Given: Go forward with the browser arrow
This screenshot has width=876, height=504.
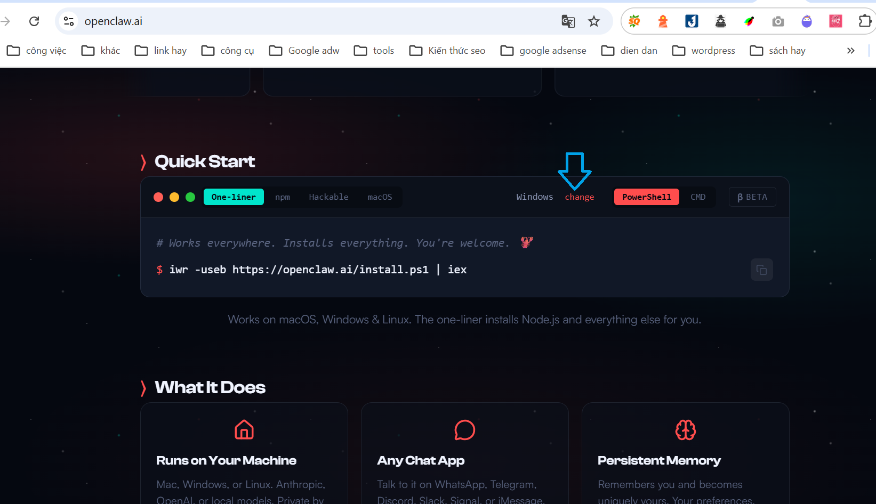Looking at the screenshot, I should pyautogui.click(x=5, y=21).
